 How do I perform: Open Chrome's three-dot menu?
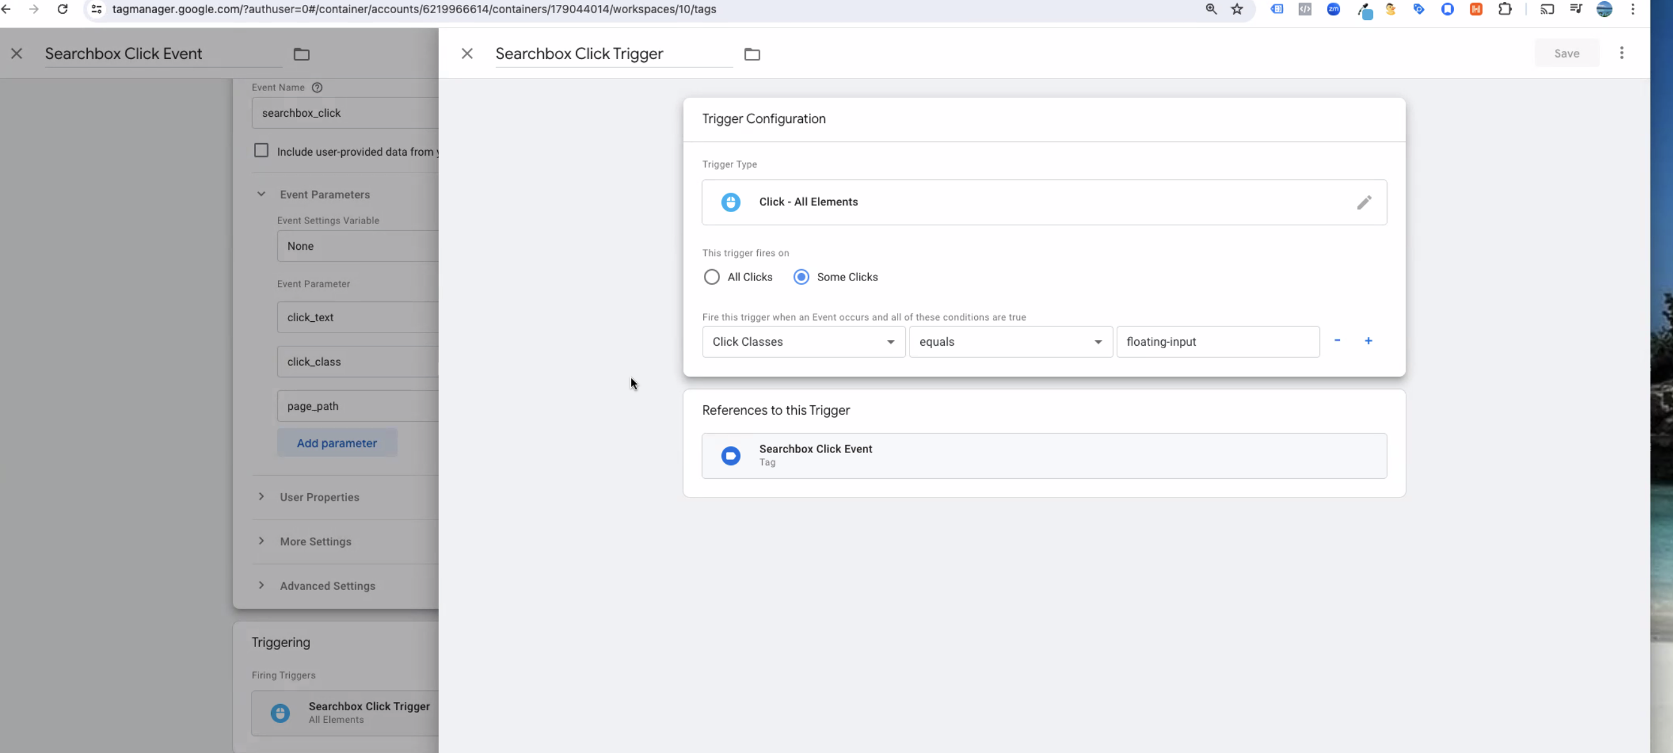click(x=1633, y=9)
